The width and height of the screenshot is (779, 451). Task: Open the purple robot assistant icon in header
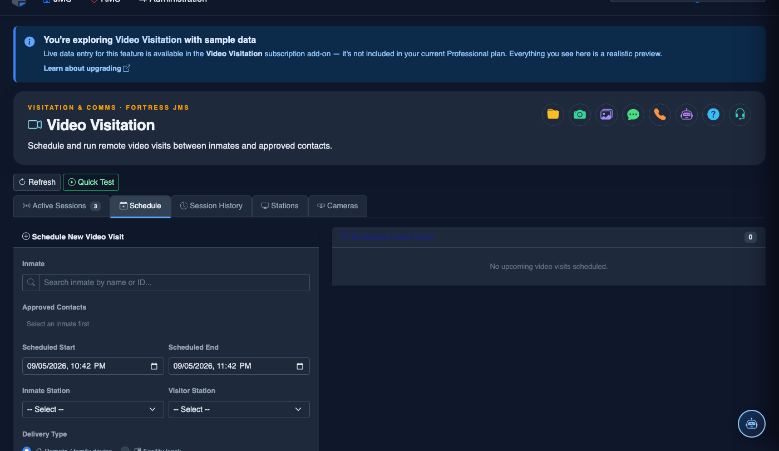tap(687, 115)
